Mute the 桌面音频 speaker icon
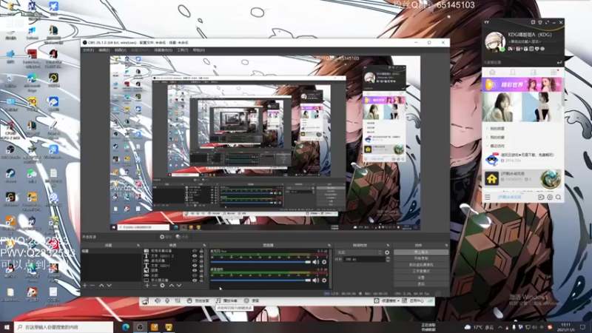The height and width of the screenshot is (333, 592). (x=316, y=280)
